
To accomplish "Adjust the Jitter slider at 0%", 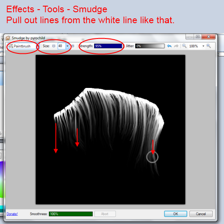I will (150, 46).
